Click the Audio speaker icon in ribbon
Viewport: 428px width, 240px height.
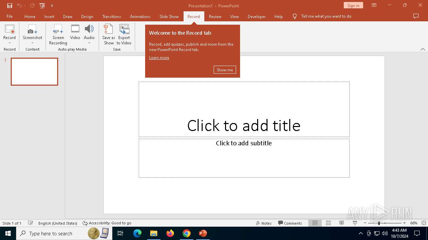click(89, 29)
